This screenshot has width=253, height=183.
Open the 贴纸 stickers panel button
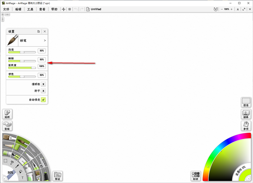[x=7, y=114]
